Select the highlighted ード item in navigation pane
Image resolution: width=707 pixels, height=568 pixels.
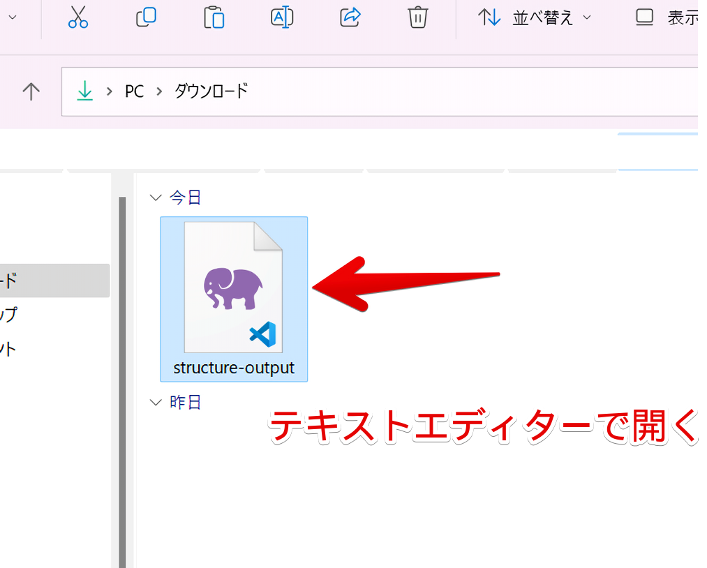(54, 281)
